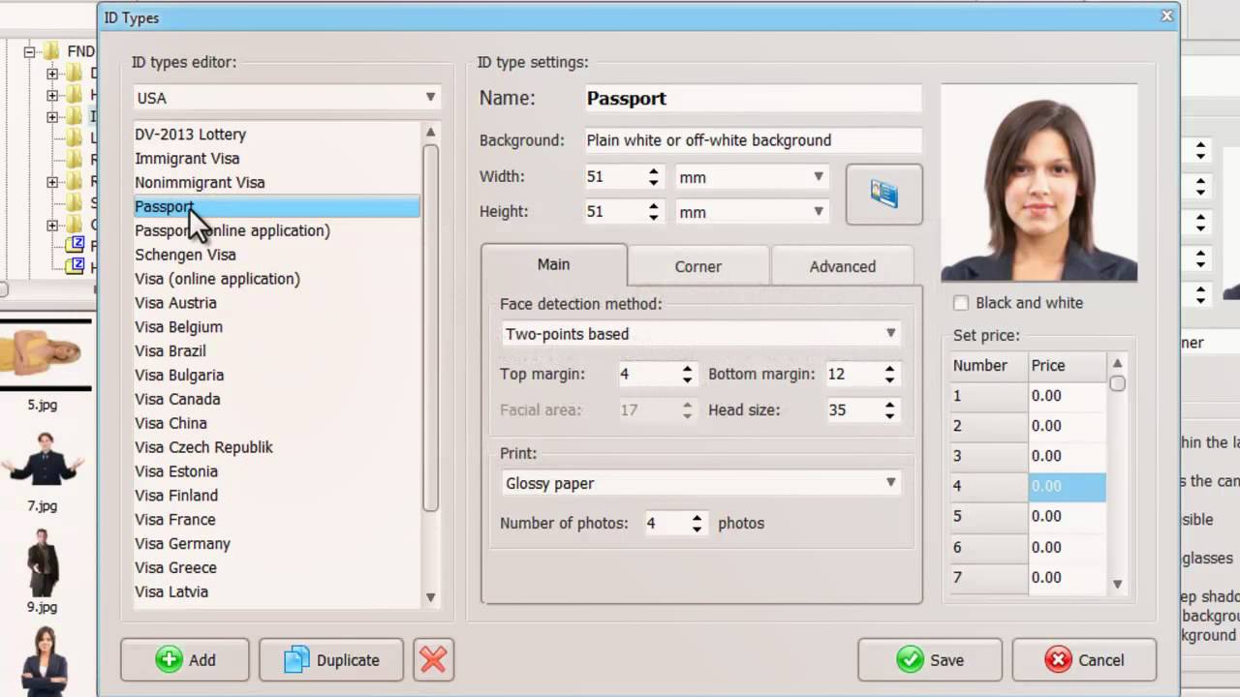Screen dimensions: 1240x697
Task: Click the Bottom margin spinner arrows
Action: [889, 374]
